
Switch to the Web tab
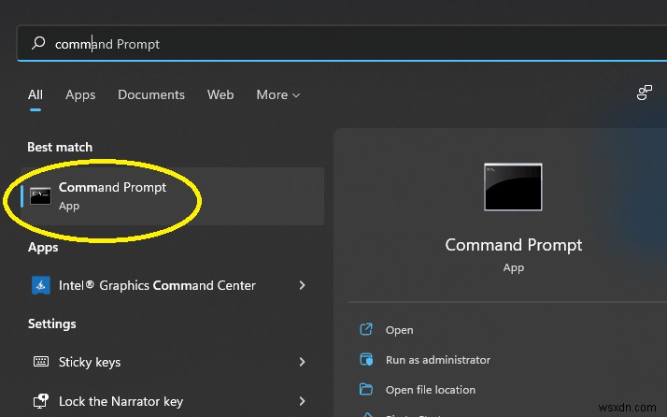pos(220,94)
